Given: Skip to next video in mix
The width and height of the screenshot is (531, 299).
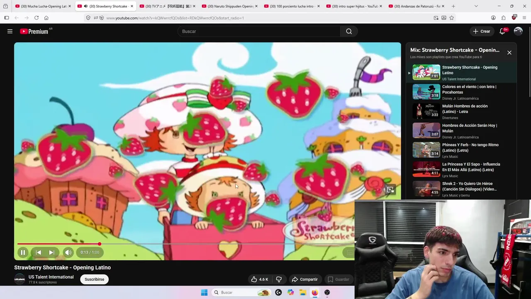Looking at the screenshot, I should pos(51,252).
